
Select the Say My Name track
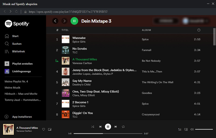[82, 81]
